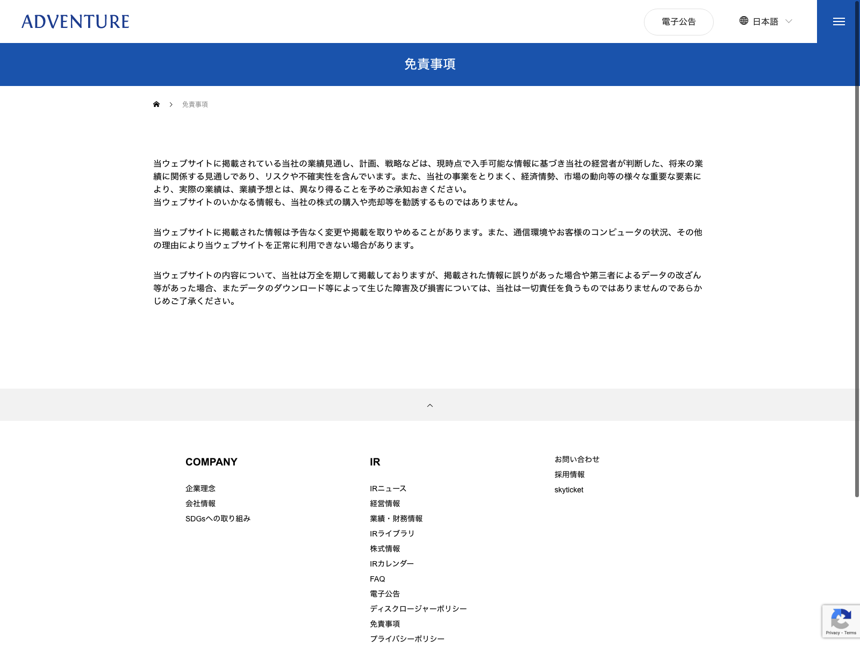This screenshot has height=645, width=860.
Task: Click the globe language icon
Action: pos(744,21)
